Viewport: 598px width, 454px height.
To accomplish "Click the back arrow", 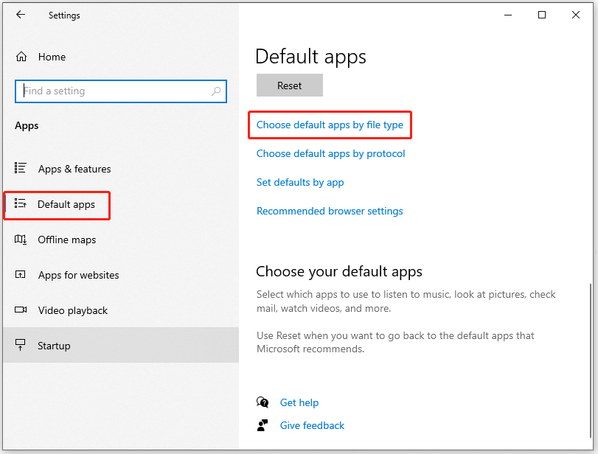I will [x=19, y=15].
